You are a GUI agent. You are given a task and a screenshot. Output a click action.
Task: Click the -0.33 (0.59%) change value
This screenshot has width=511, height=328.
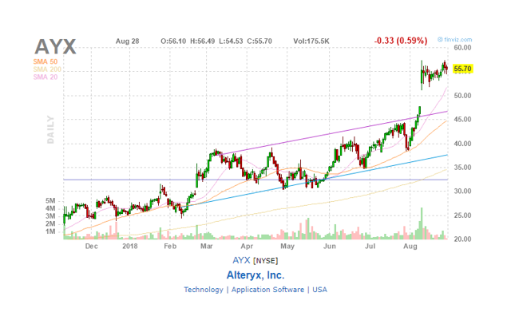(x=401, y=41)
